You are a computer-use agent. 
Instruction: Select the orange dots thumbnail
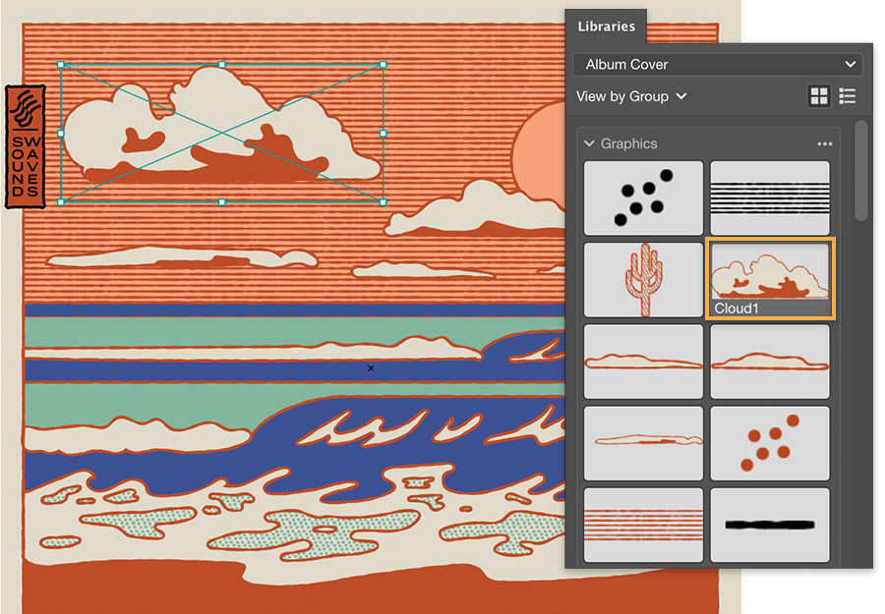(x=770, y=443)
